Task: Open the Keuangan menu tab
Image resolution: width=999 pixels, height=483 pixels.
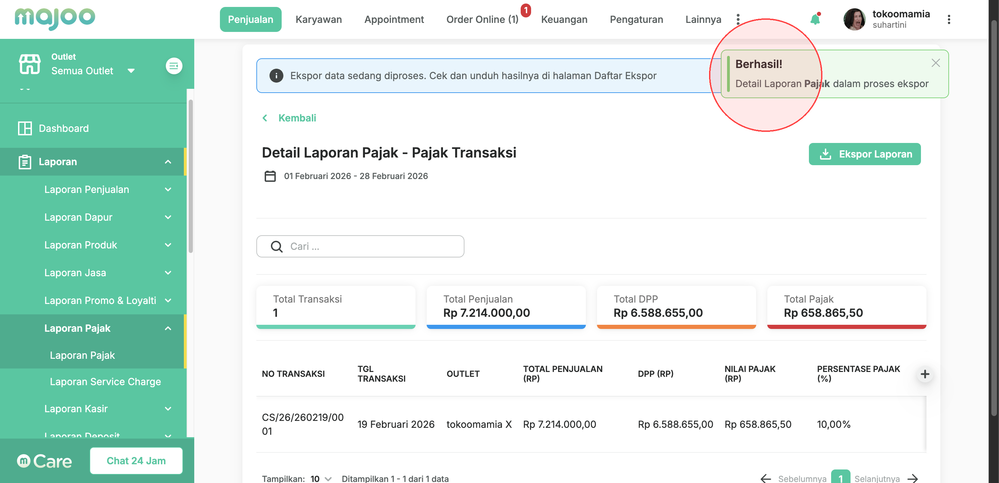Action: pyautogui.click(x=564, y=19)
